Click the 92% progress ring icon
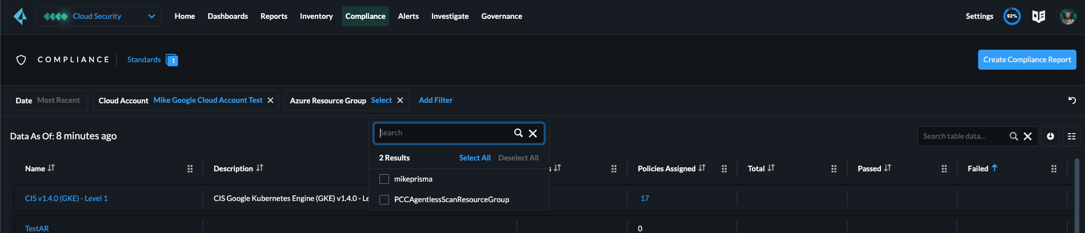 tap(1012, 16)
